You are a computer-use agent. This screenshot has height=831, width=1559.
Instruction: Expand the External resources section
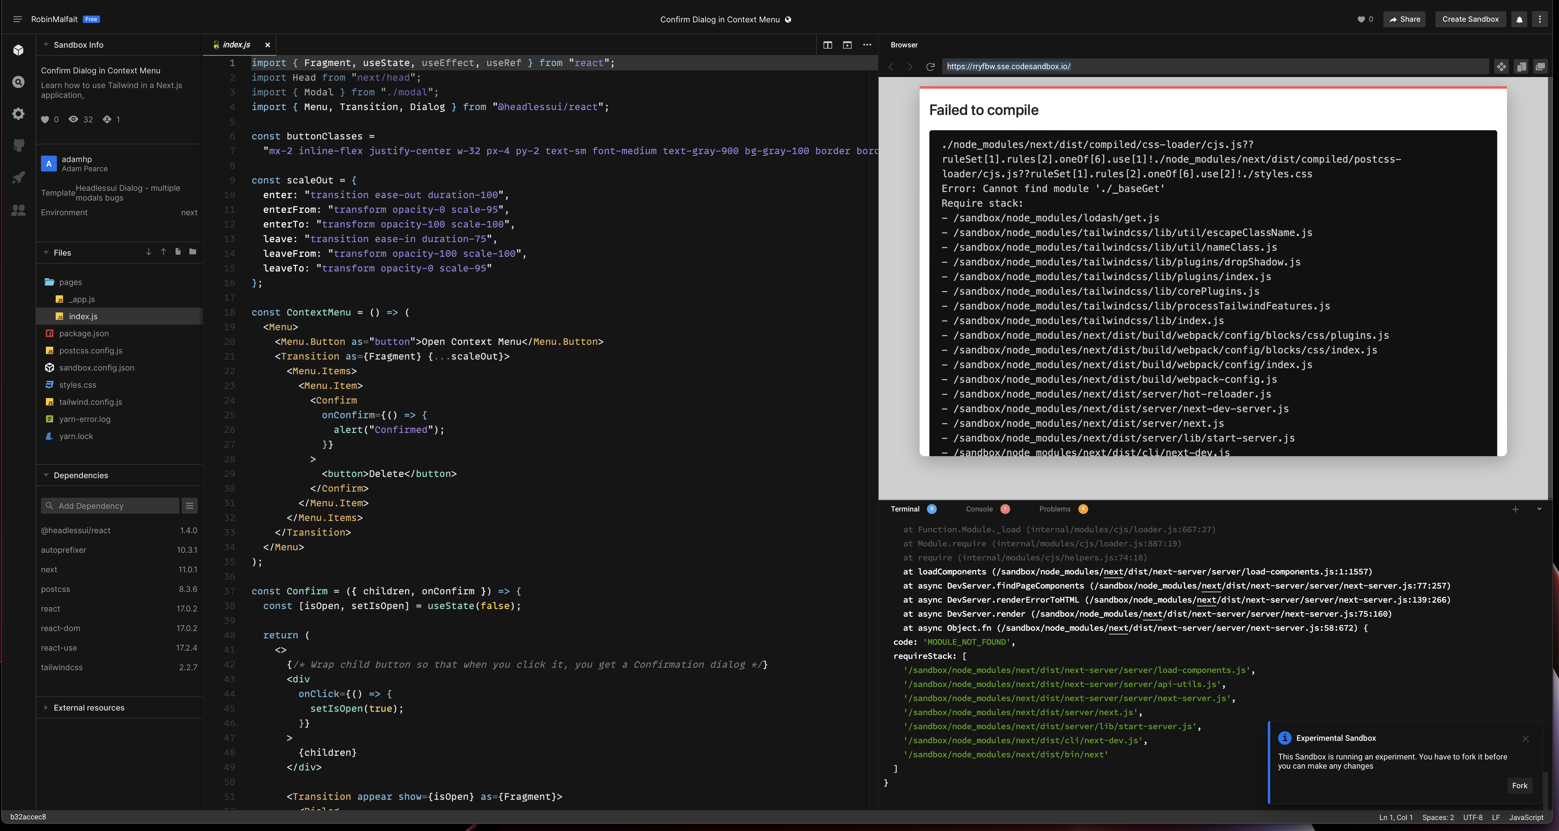pos(46,707)
